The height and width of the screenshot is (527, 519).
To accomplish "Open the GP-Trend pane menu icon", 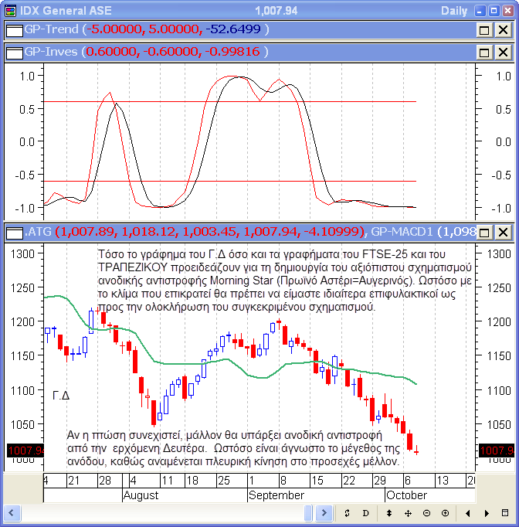I will [14, 30].
